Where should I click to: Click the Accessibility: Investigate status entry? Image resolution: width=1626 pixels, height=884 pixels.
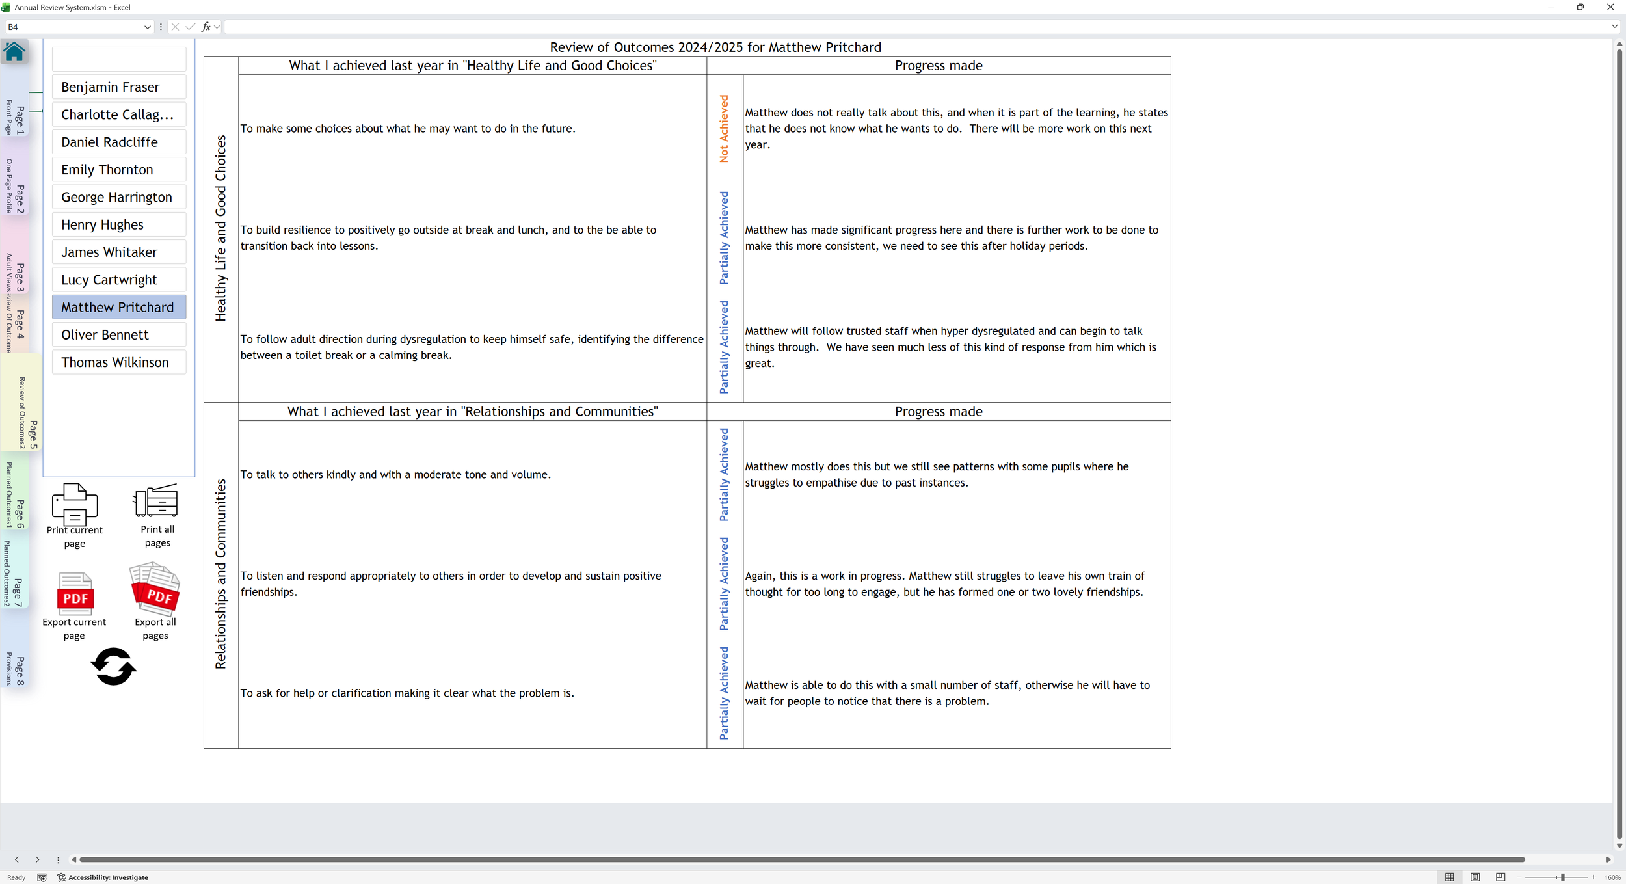point(103,878)
